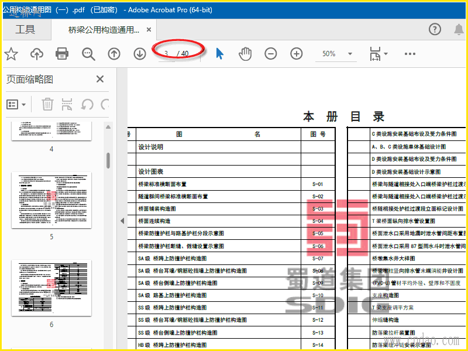Click the 支座构造图 entry
Screen dimensions: 468x351
pos(386,295)
